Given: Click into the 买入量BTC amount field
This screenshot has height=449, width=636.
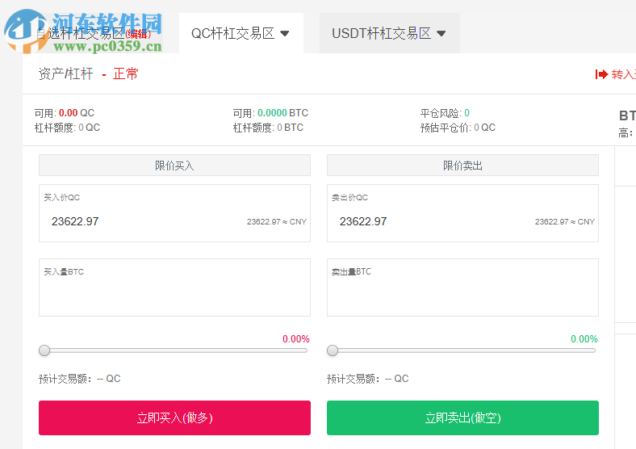Looking at the screenshot, I should [x=174, y=292].
